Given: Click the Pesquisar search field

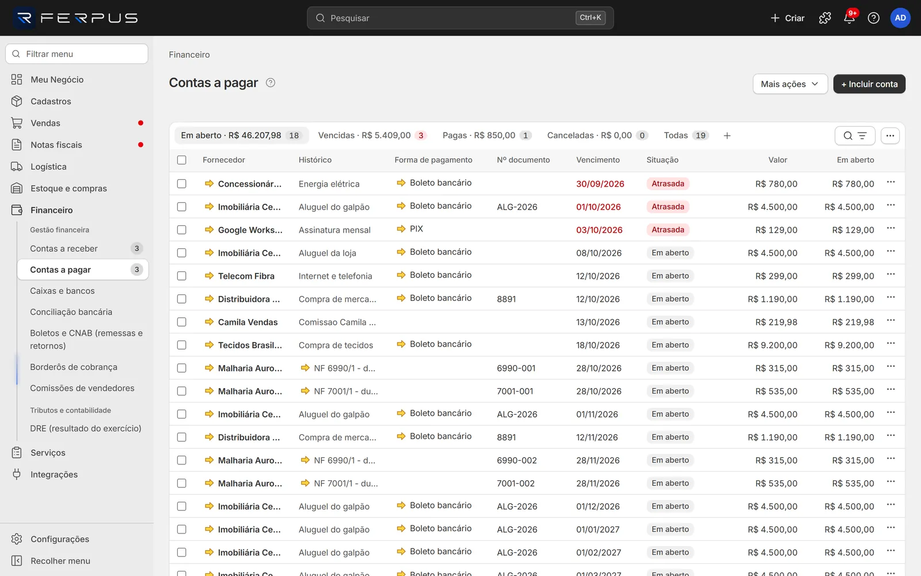Looking at the screenshot, I should [460, 18].
